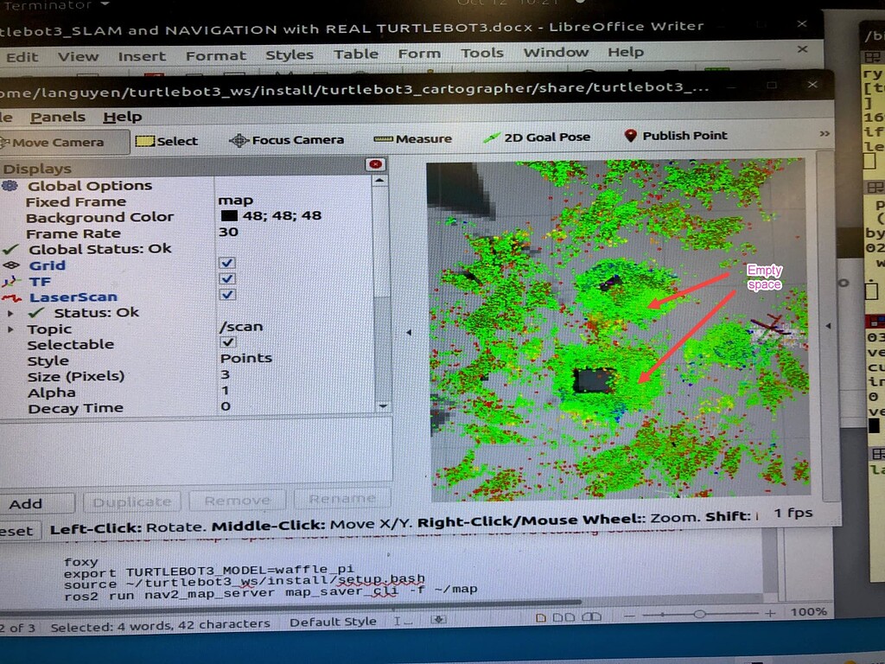Expand the Topic entry under LaserScan
This screenshot has width=885, height=664.
[10, 328]
